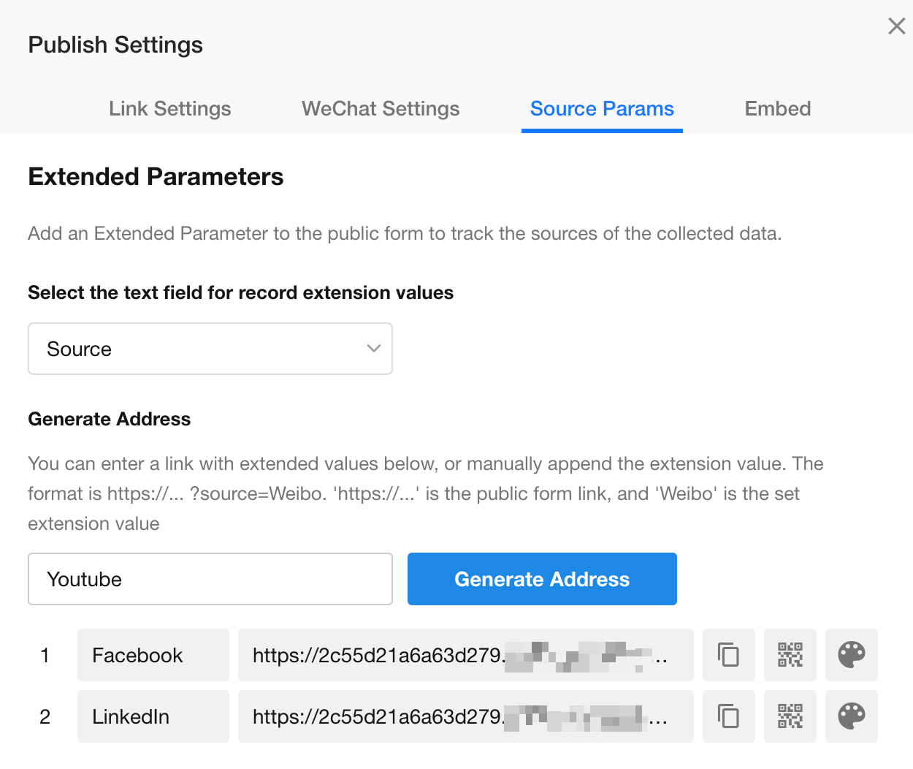Go to the Embed tab
Viewport: 913px width, 769px height.
[777, 109]
